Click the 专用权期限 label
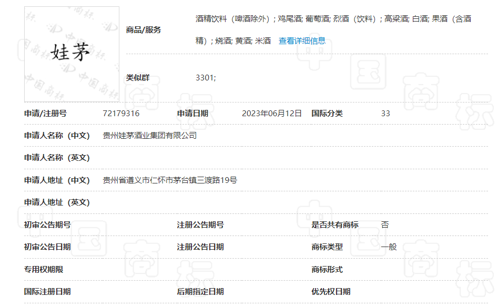Screen dimensions: 498x307 point(44,270)
